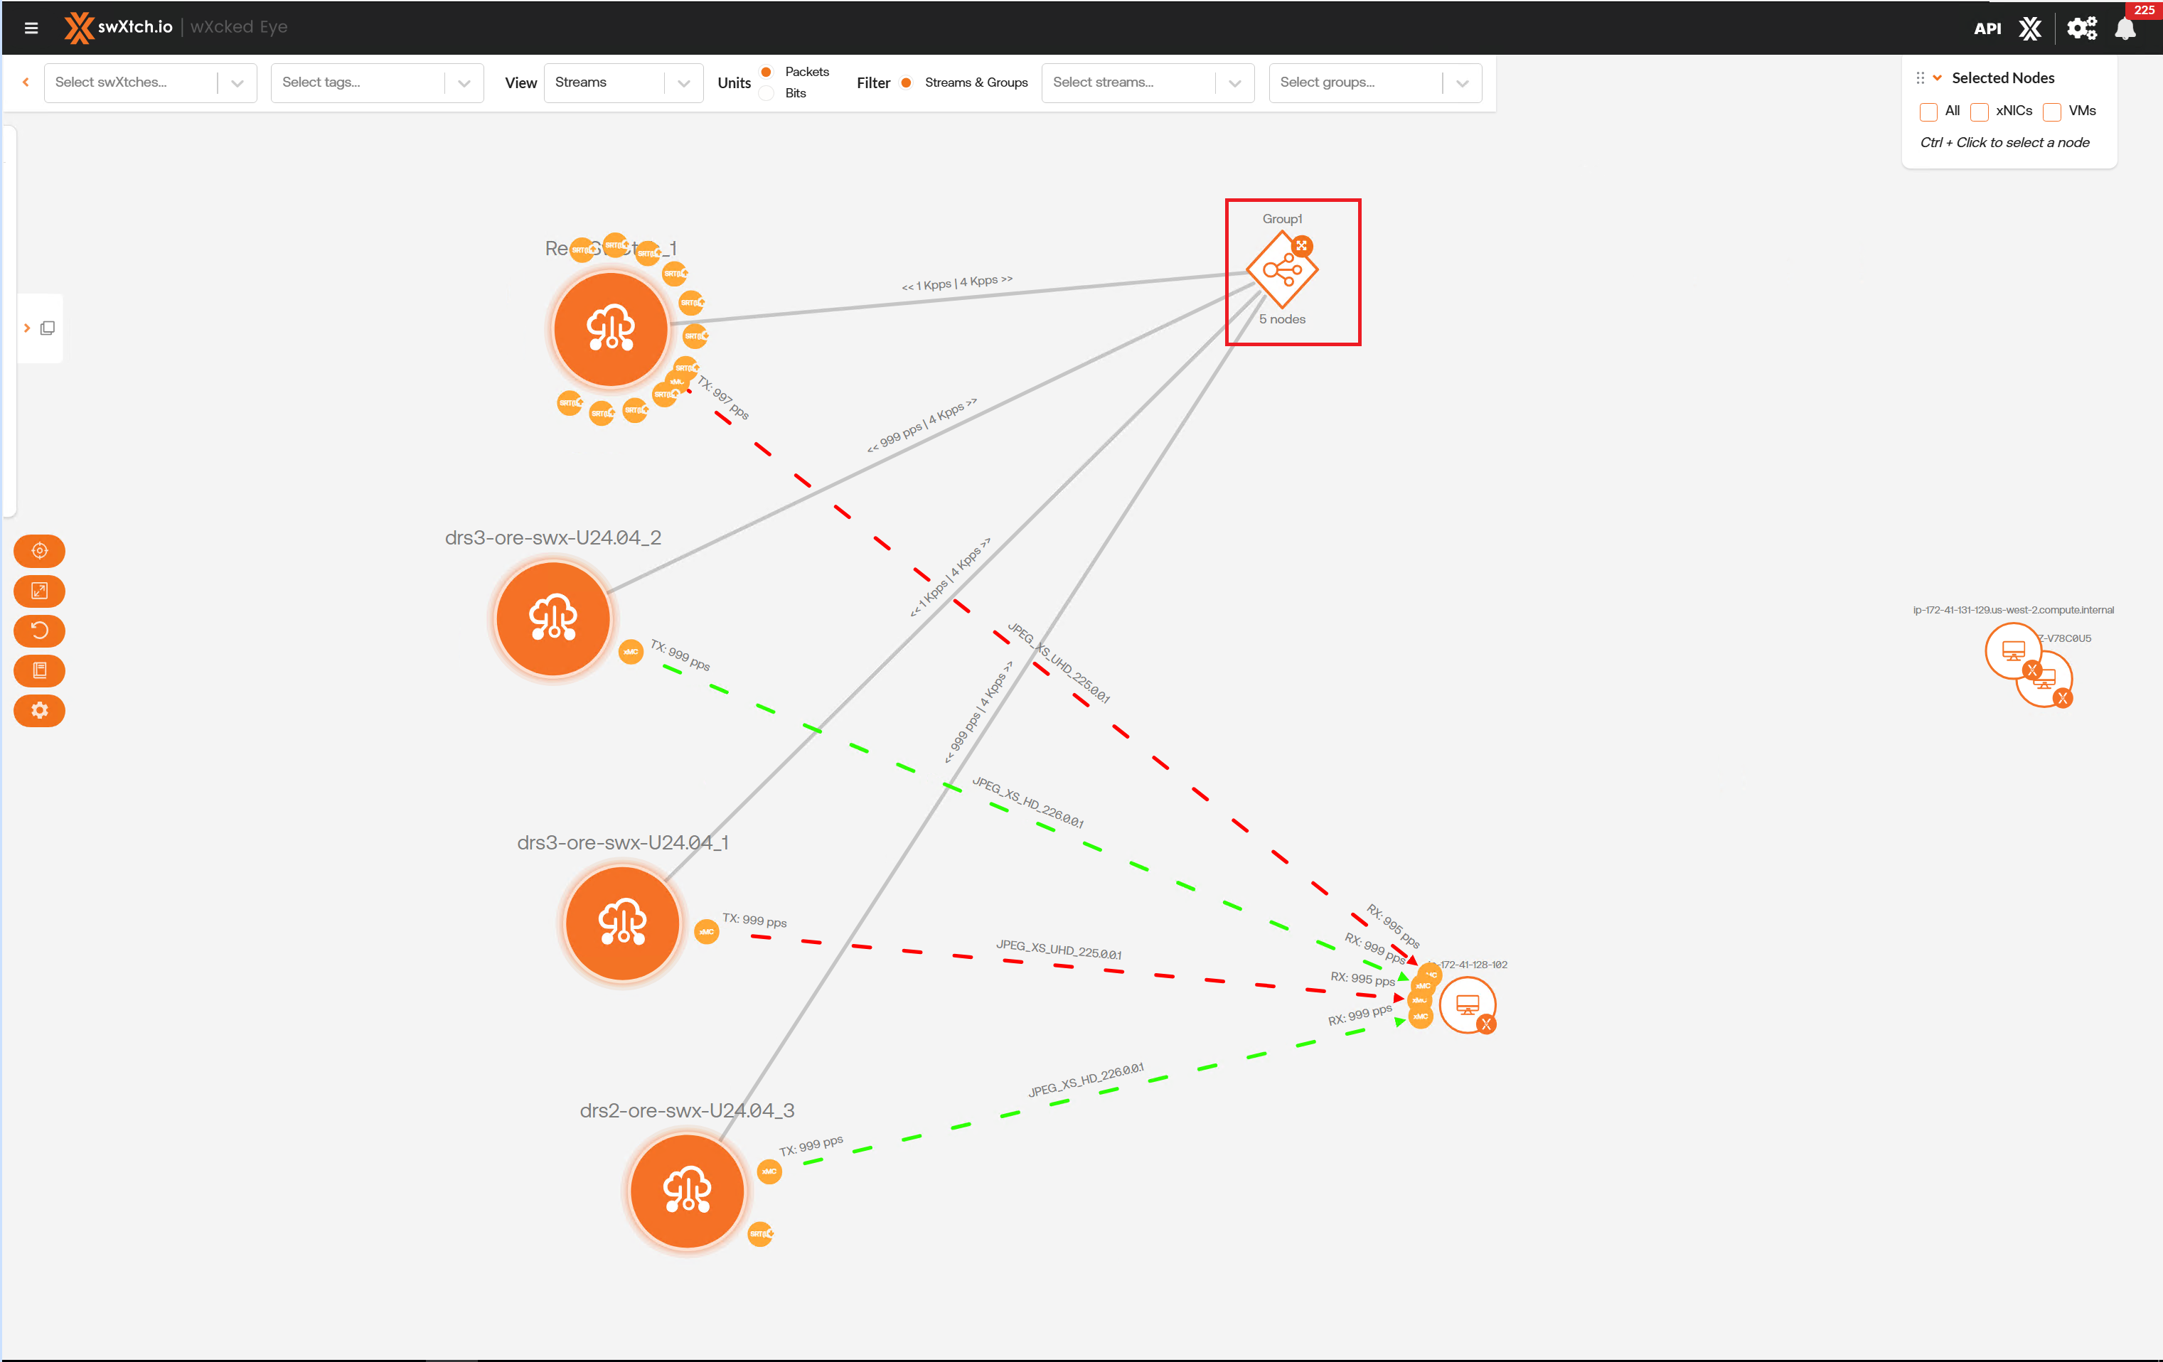Image resolution: width=2163 pixels, height=1362 pixels.
Task: Enable the xNICs checkbox
Action: point(1979,112)
